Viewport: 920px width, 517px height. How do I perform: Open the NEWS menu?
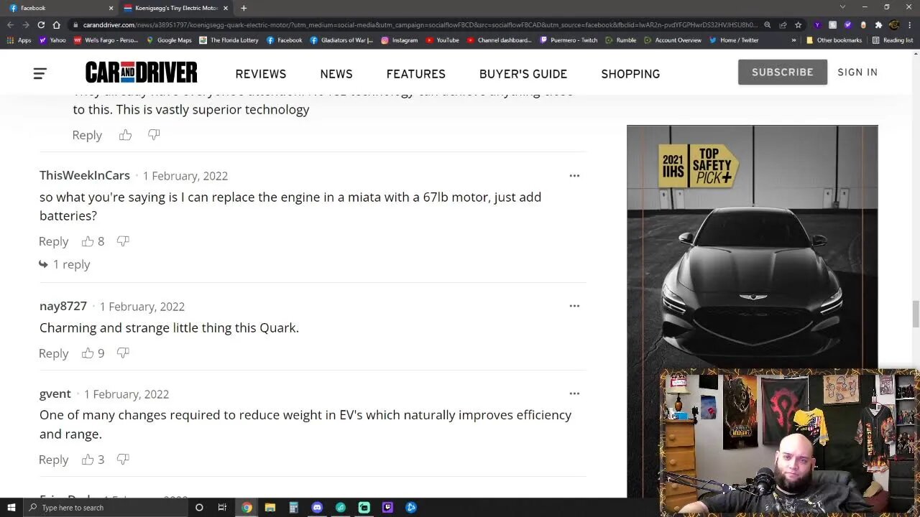336,74
